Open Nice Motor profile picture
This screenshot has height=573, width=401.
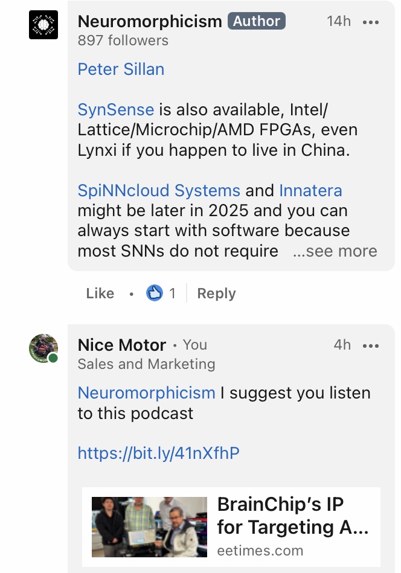43,348
